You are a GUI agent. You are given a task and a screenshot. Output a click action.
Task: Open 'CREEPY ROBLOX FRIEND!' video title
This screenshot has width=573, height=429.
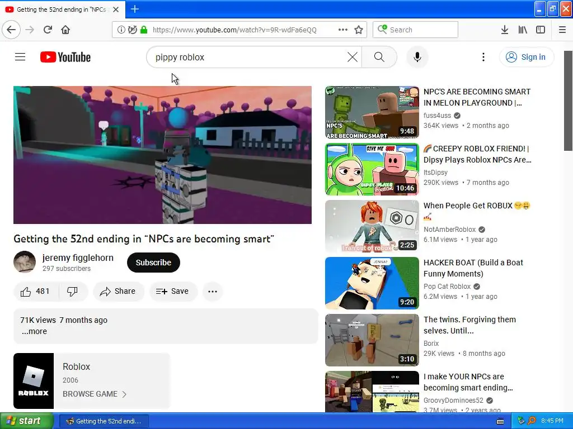[x=478, y=154]
